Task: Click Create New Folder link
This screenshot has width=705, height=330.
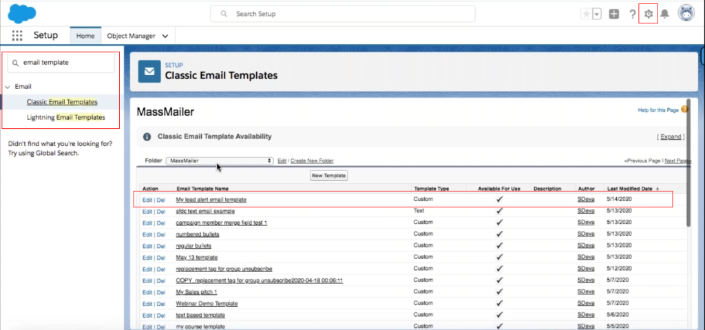Action: pos(312,161)
